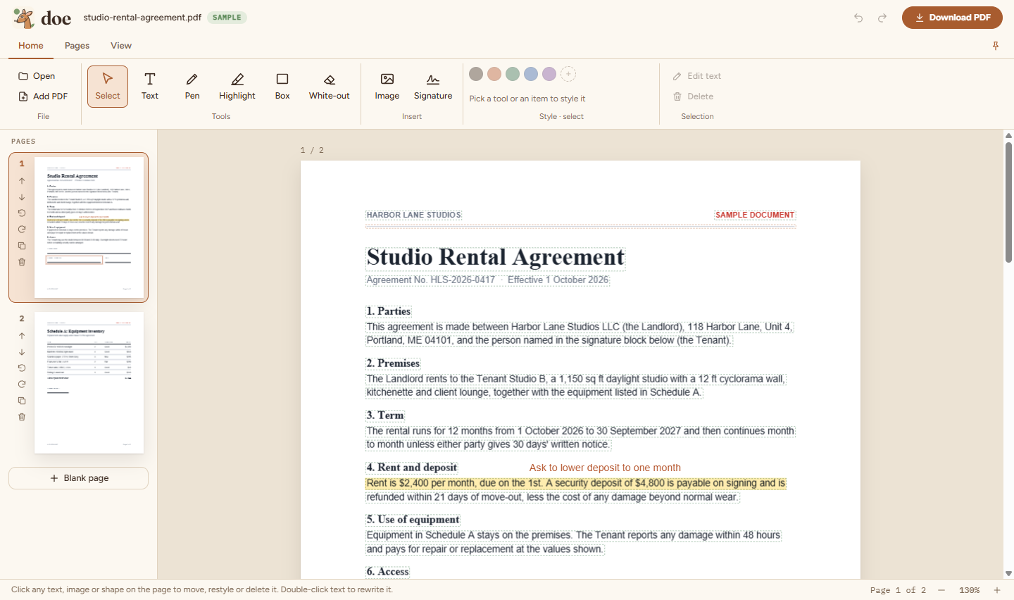Select page 2 thumbnail
The height and width of the screenshot is (600, 1014).
(x=89, y=382)
